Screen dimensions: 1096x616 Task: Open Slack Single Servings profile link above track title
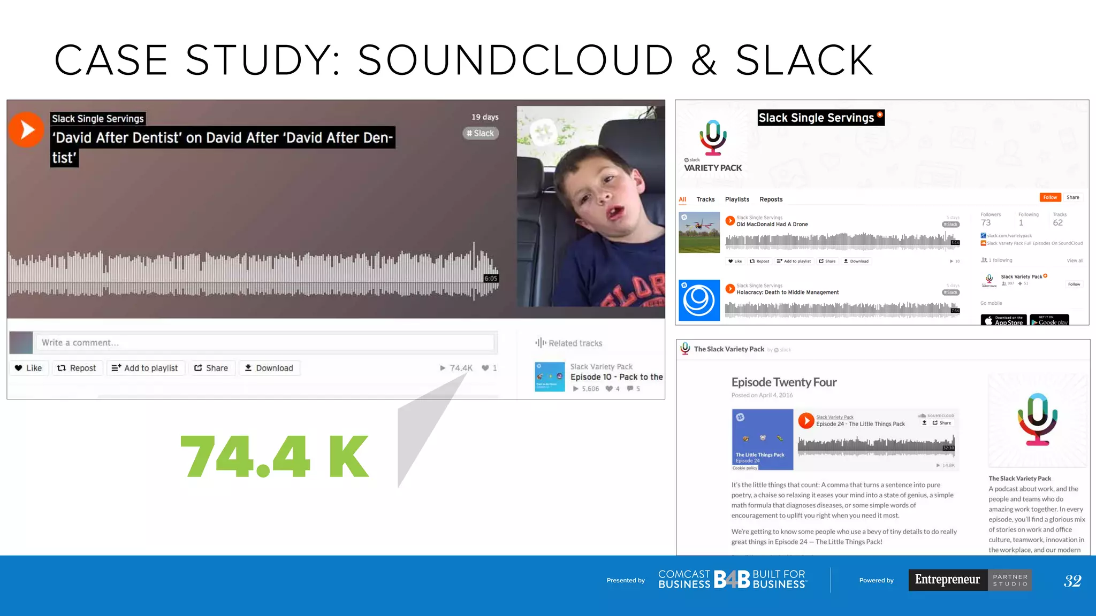pos(97,119)
